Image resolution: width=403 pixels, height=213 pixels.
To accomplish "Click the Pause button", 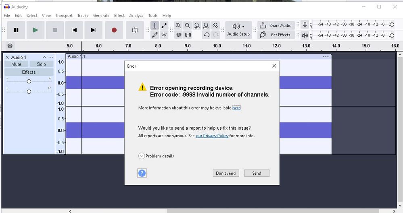I will pyautogui.click(x=16, y=30).
